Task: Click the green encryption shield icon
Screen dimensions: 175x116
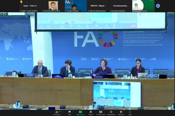Action: [x=2, y=14]
